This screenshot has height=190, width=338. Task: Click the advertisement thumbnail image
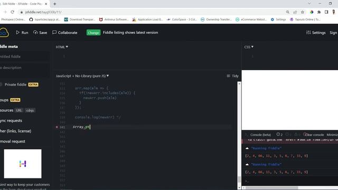(23, 164)
